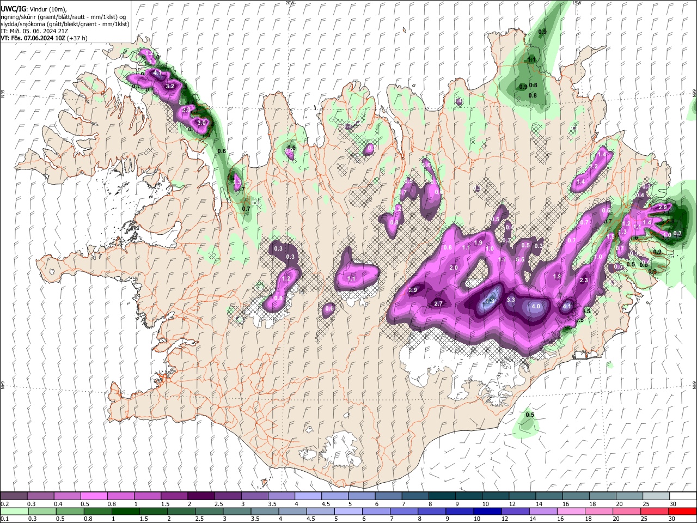The image size is (697, 523).
Task: Click the light pink lower legend swatch starting at '16'
Action: click(x=571, y=511)
